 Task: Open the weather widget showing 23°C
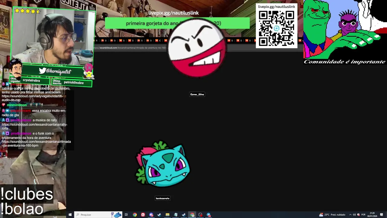(332, 215)
